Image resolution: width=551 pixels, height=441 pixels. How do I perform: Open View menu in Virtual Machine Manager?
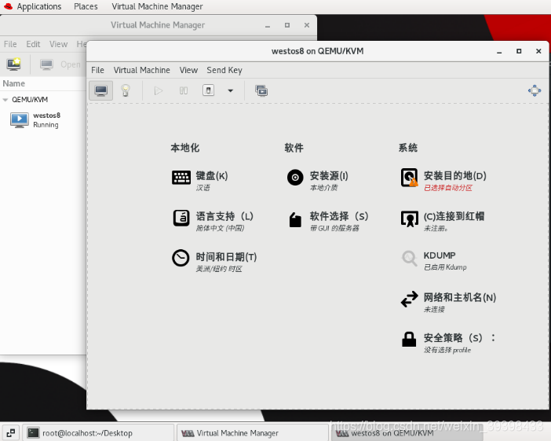point(58,44)
